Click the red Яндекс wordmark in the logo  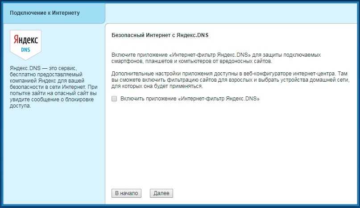click(x=25, y=40)
